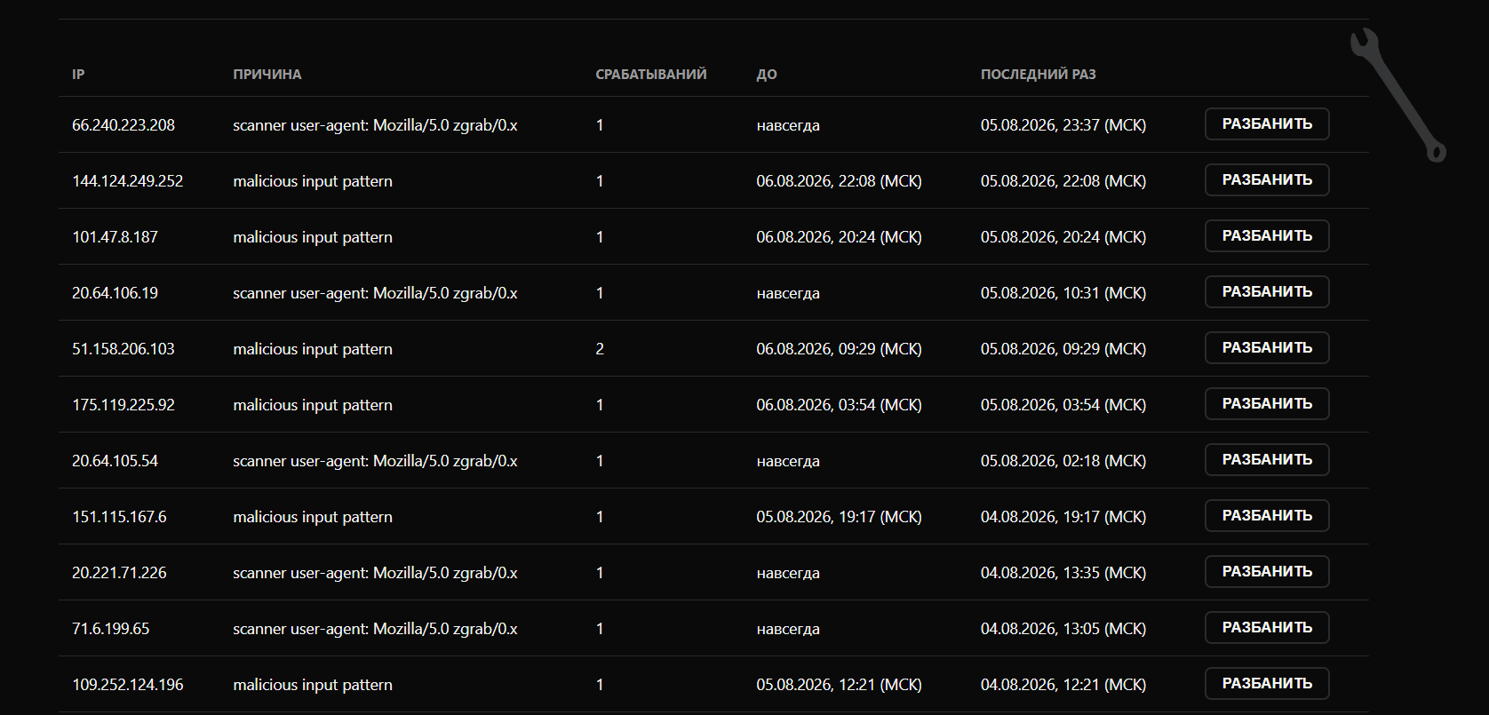This screenshot has height=715, width=1489.
Task: Click last seen 05.08.2026, 23:37 (МСК)
Action: [x=1063, y=125]
